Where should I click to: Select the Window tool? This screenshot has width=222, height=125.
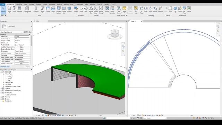click(19, 9)
